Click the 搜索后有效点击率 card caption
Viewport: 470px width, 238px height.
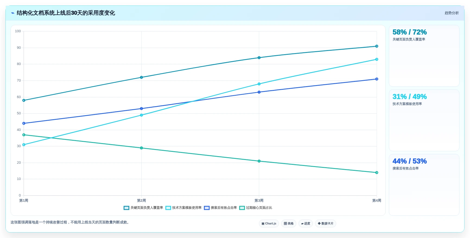[405, 168]
